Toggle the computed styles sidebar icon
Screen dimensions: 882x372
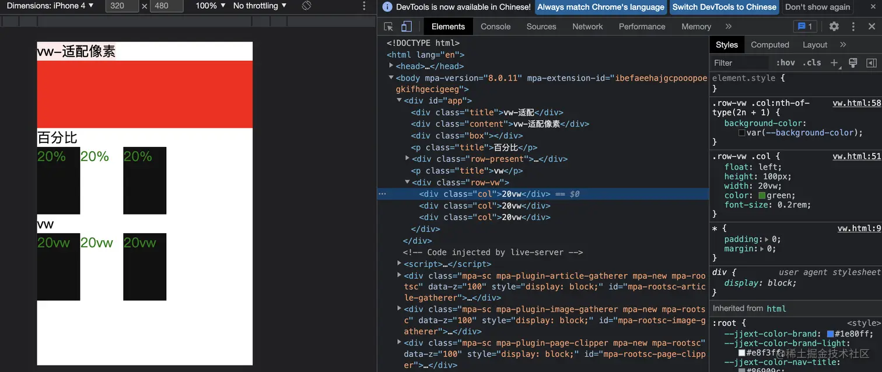pyautogui.click(x=871, y=62)
